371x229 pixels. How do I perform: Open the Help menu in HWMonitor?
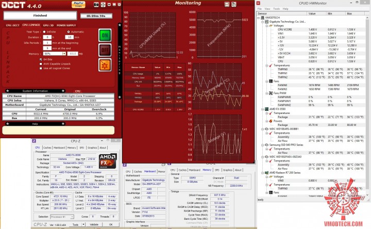[x=285, y=9]
